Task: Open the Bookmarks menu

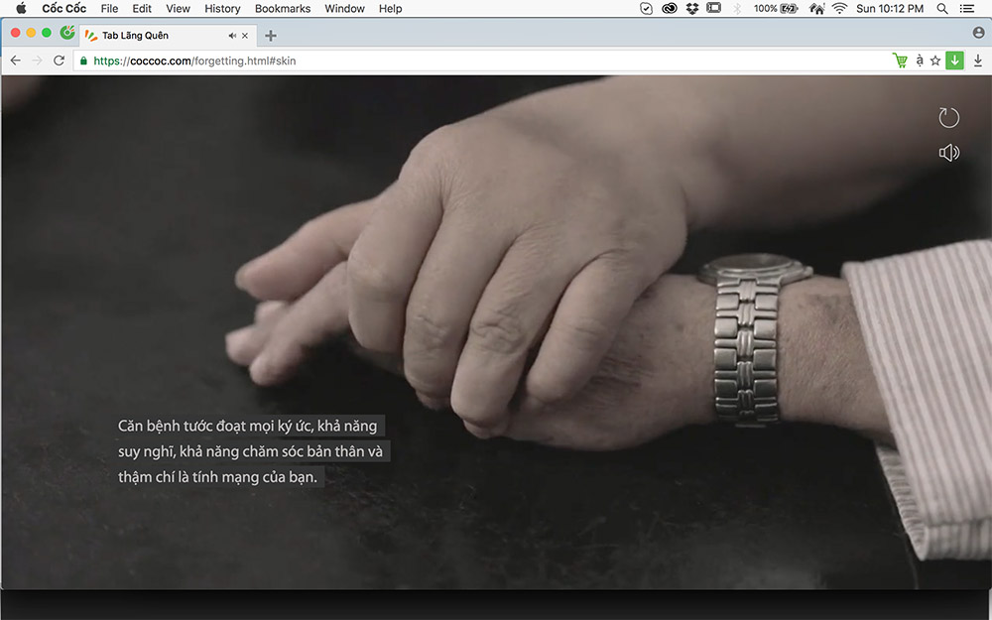Action: coord(283,8)
